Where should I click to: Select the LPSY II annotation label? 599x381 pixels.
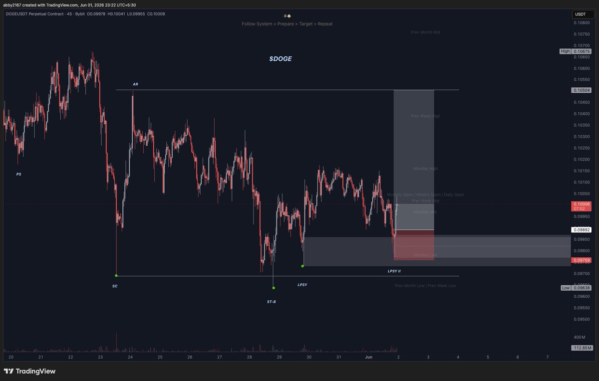pos(394,271)
